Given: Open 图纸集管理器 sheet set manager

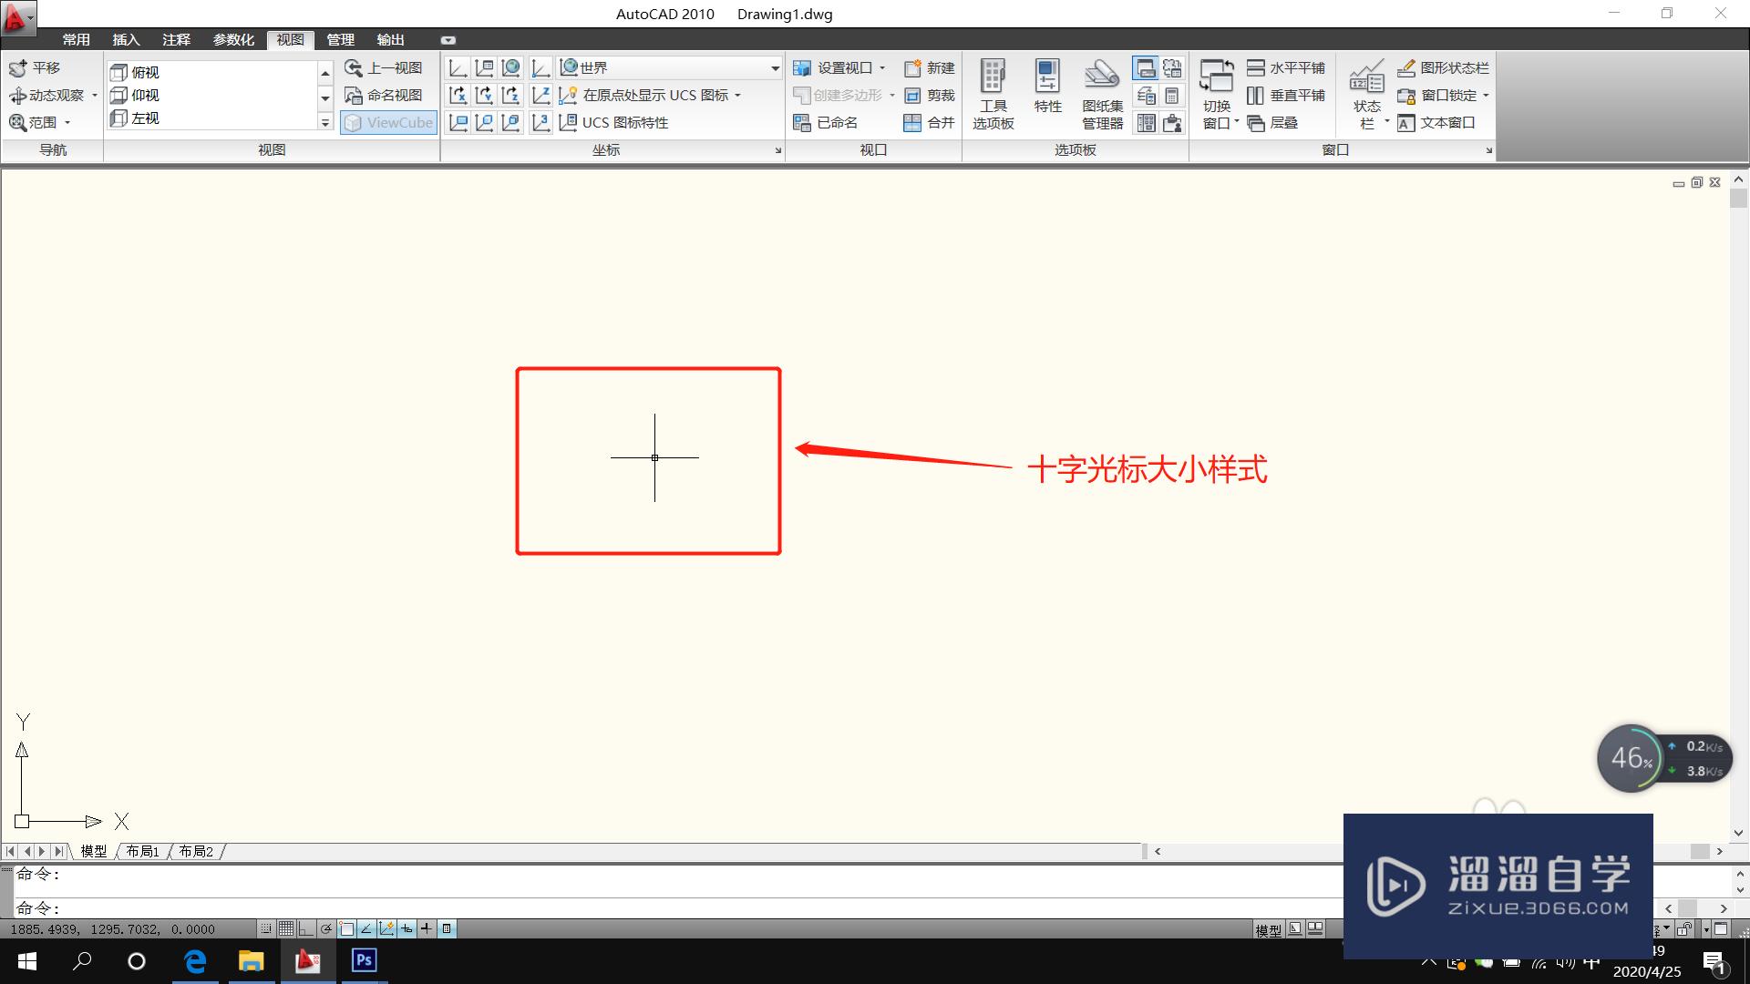Looking at the screenshot, I should (x=1102, y=95).
